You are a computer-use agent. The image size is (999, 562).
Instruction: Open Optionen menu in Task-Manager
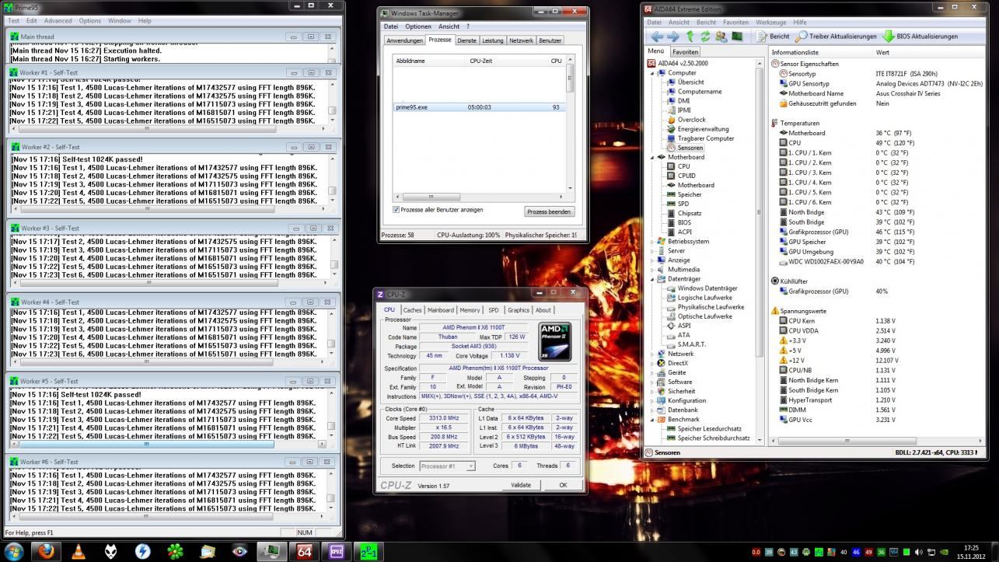[418, 26]
